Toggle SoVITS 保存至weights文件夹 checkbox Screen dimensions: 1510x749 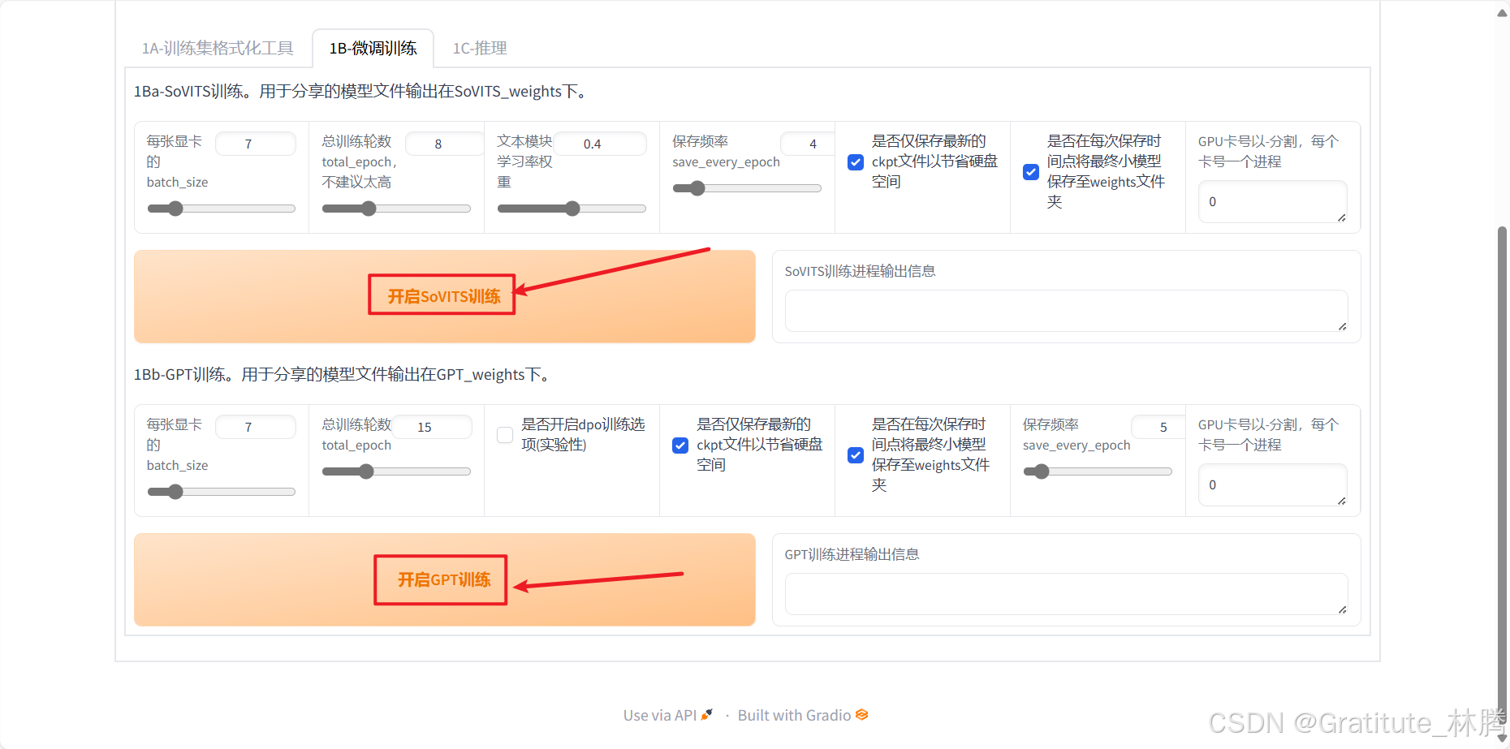[1031, 171]
